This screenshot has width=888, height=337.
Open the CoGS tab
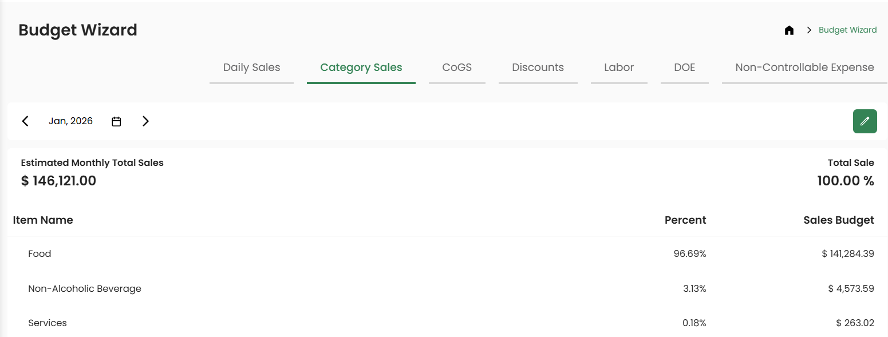coord(457,68)
